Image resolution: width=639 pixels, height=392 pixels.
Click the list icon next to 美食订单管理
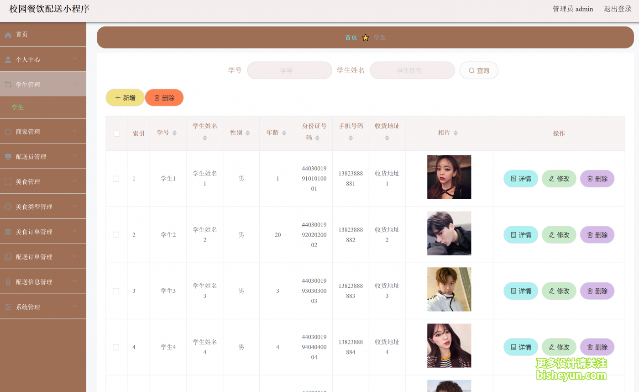pyautogui.click(x=8, y=232)
